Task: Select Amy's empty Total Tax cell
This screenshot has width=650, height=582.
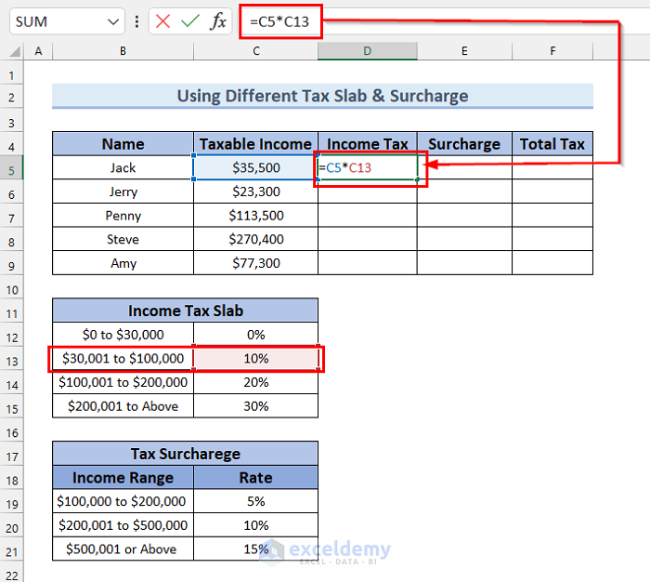Action: pos(552,263)
